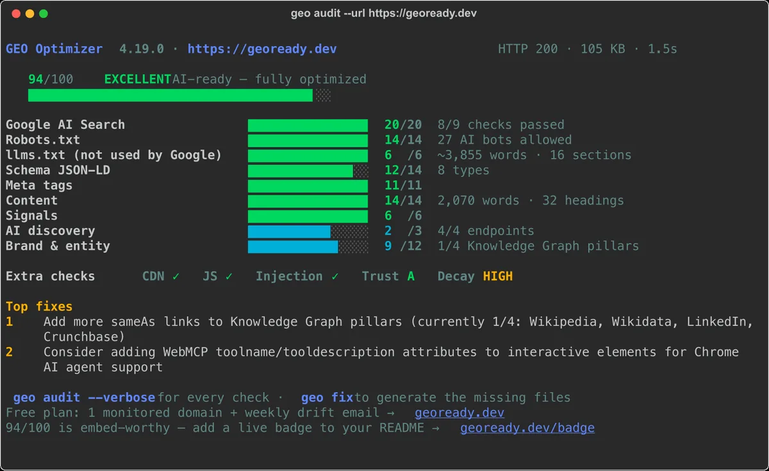Click the red close window button

(16, 13)
